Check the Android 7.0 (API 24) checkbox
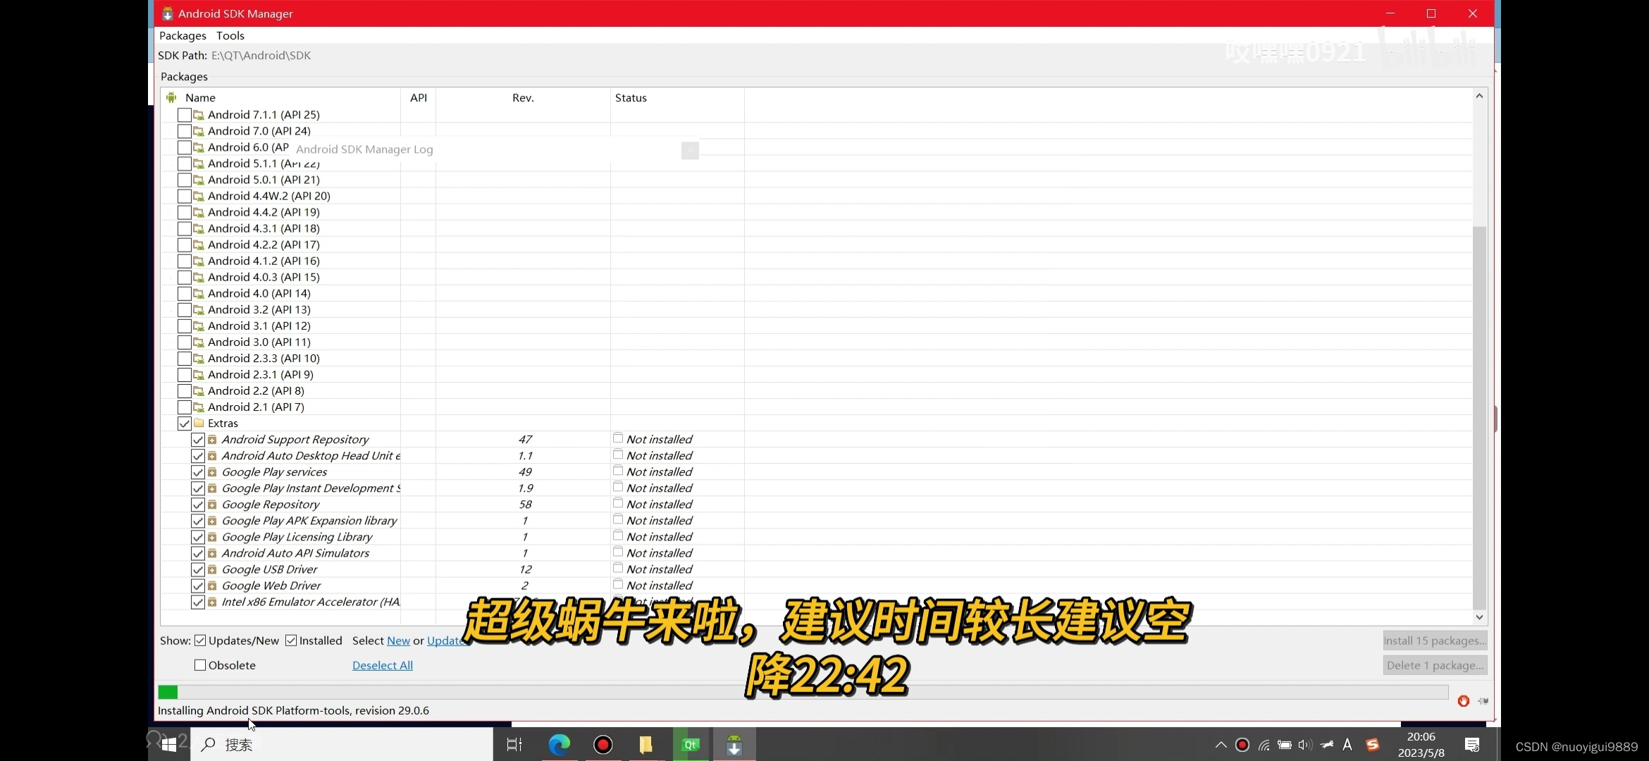This screenshot has height=761, width=1649. [185, 131]
